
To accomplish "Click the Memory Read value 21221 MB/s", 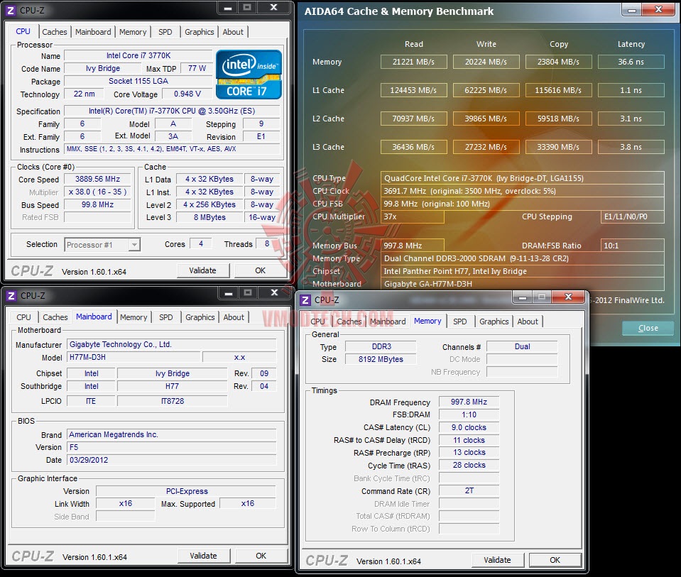I will click(413, 62).
